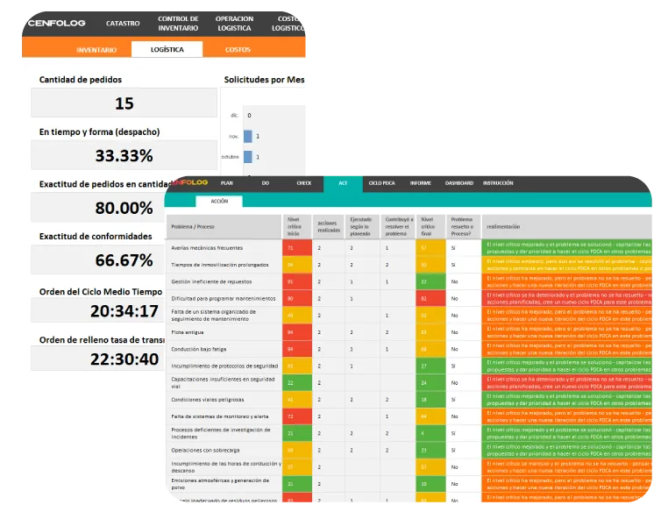This screenshot has width=668, height=512.
Task: Click the Conducción bajo fatiga row label
Action: coord(198,349)
